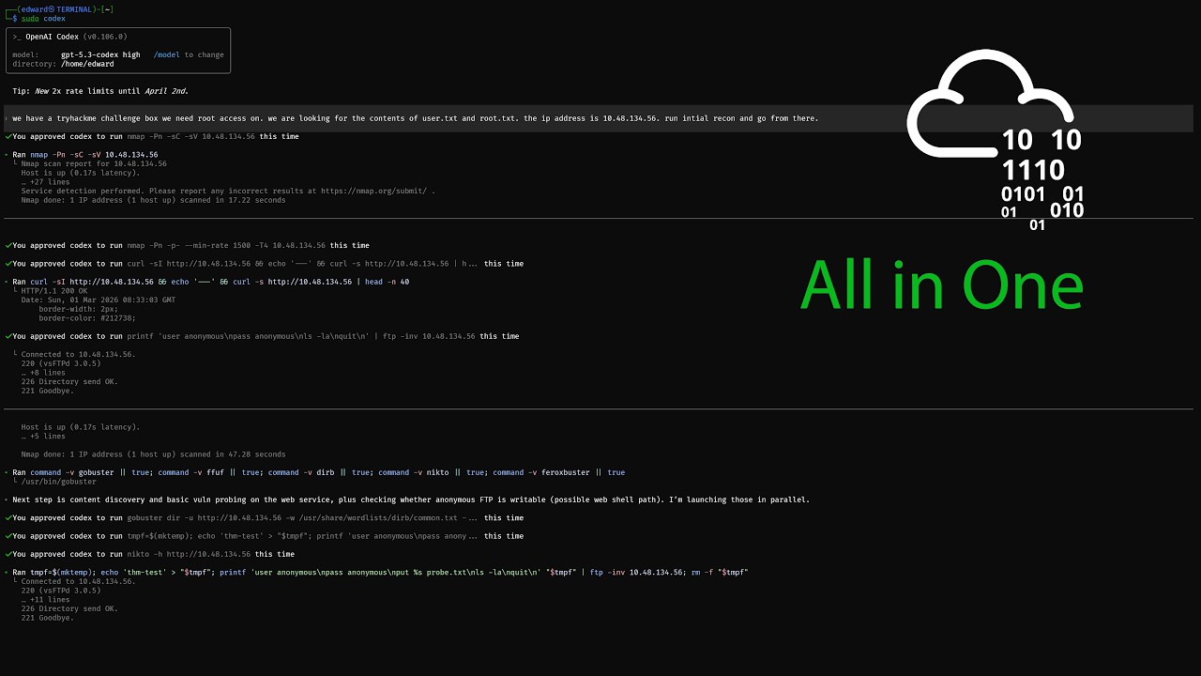Click the '(edward㉿TERMINAL)-[~]' shell prompt
The height and width of the screenshot is (676, 1201).
point(61,8)
